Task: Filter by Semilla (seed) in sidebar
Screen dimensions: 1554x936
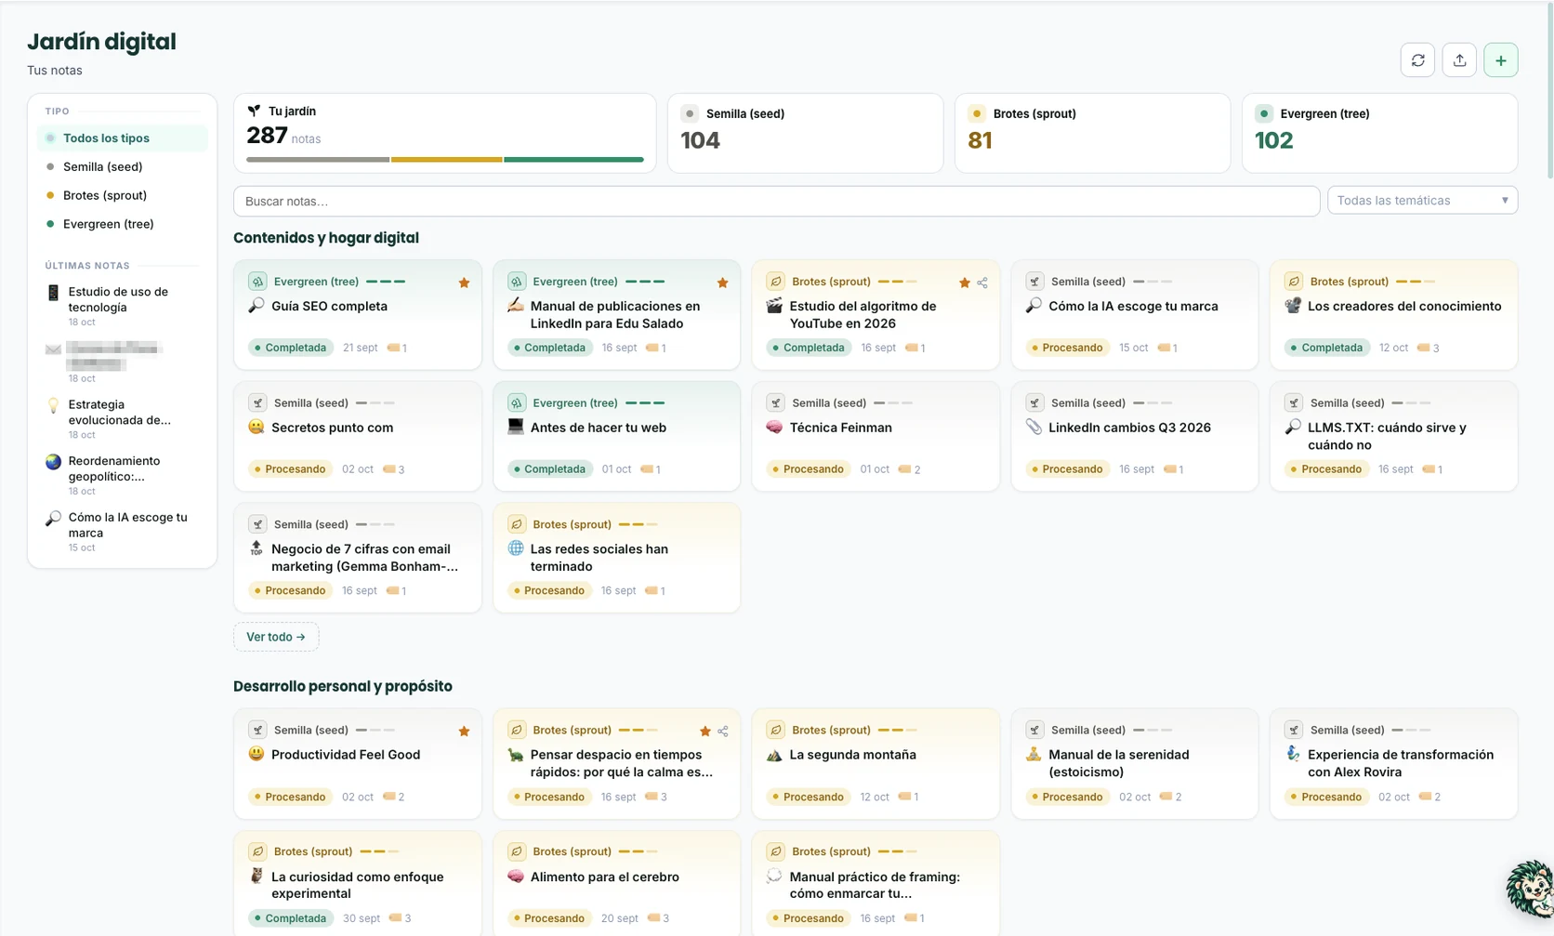Action: 123,167
